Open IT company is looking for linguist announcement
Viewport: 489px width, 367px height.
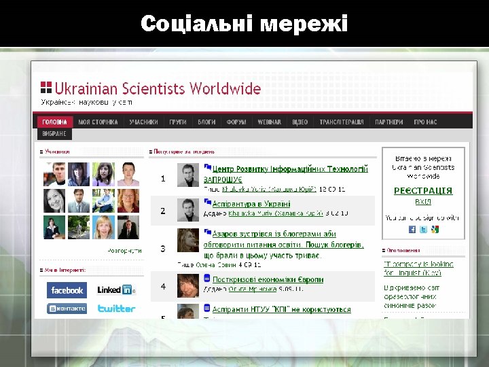click(418, 268)
